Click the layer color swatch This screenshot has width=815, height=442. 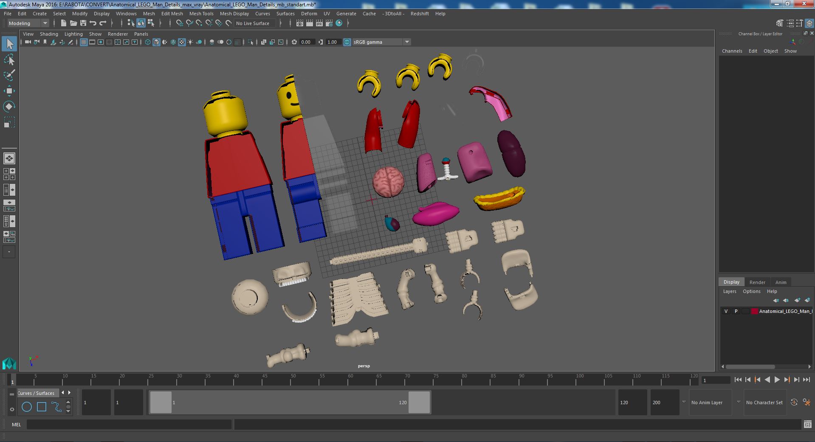click(x=755, y=311)
